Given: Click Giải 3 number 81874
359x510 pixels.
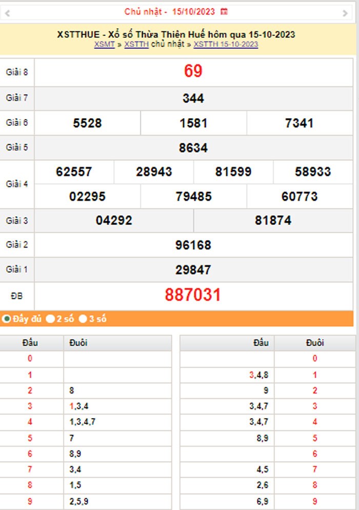Looking at the screenshot, I should [x=273, y=220].
